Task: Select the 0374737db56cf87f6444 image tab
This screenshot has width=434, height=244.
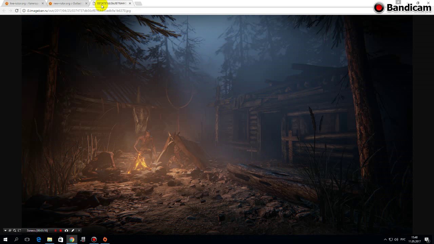Action: tap(111, 3)
